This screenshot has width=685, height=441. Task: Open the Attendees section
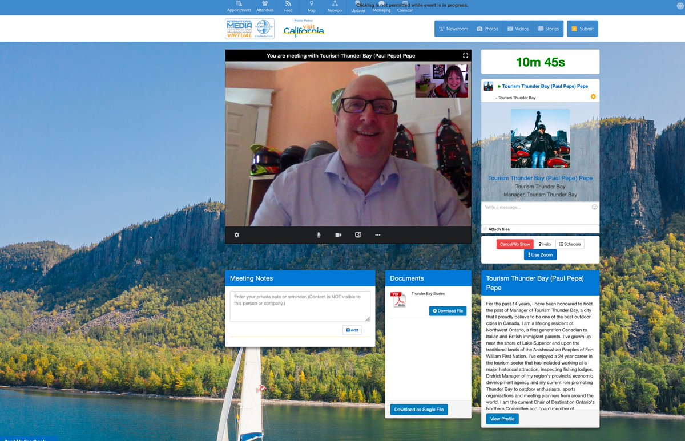point(265,7)
